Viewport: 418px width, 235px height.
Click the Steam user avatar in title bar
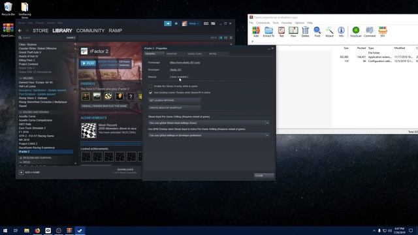pyautogui.click(x=184, y=23)
